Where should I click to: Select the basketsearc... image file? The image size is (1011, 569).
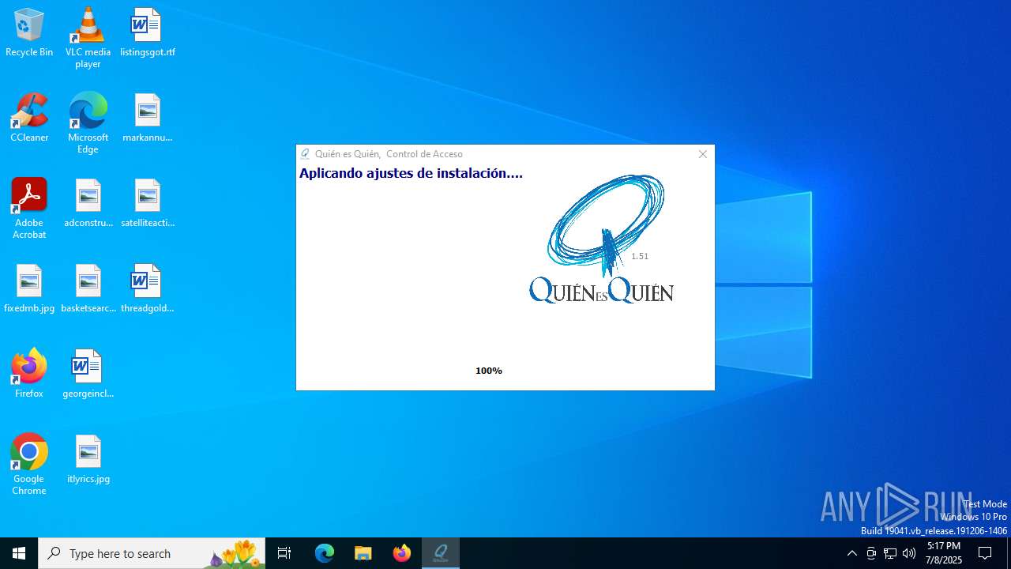tap(88, 289)
